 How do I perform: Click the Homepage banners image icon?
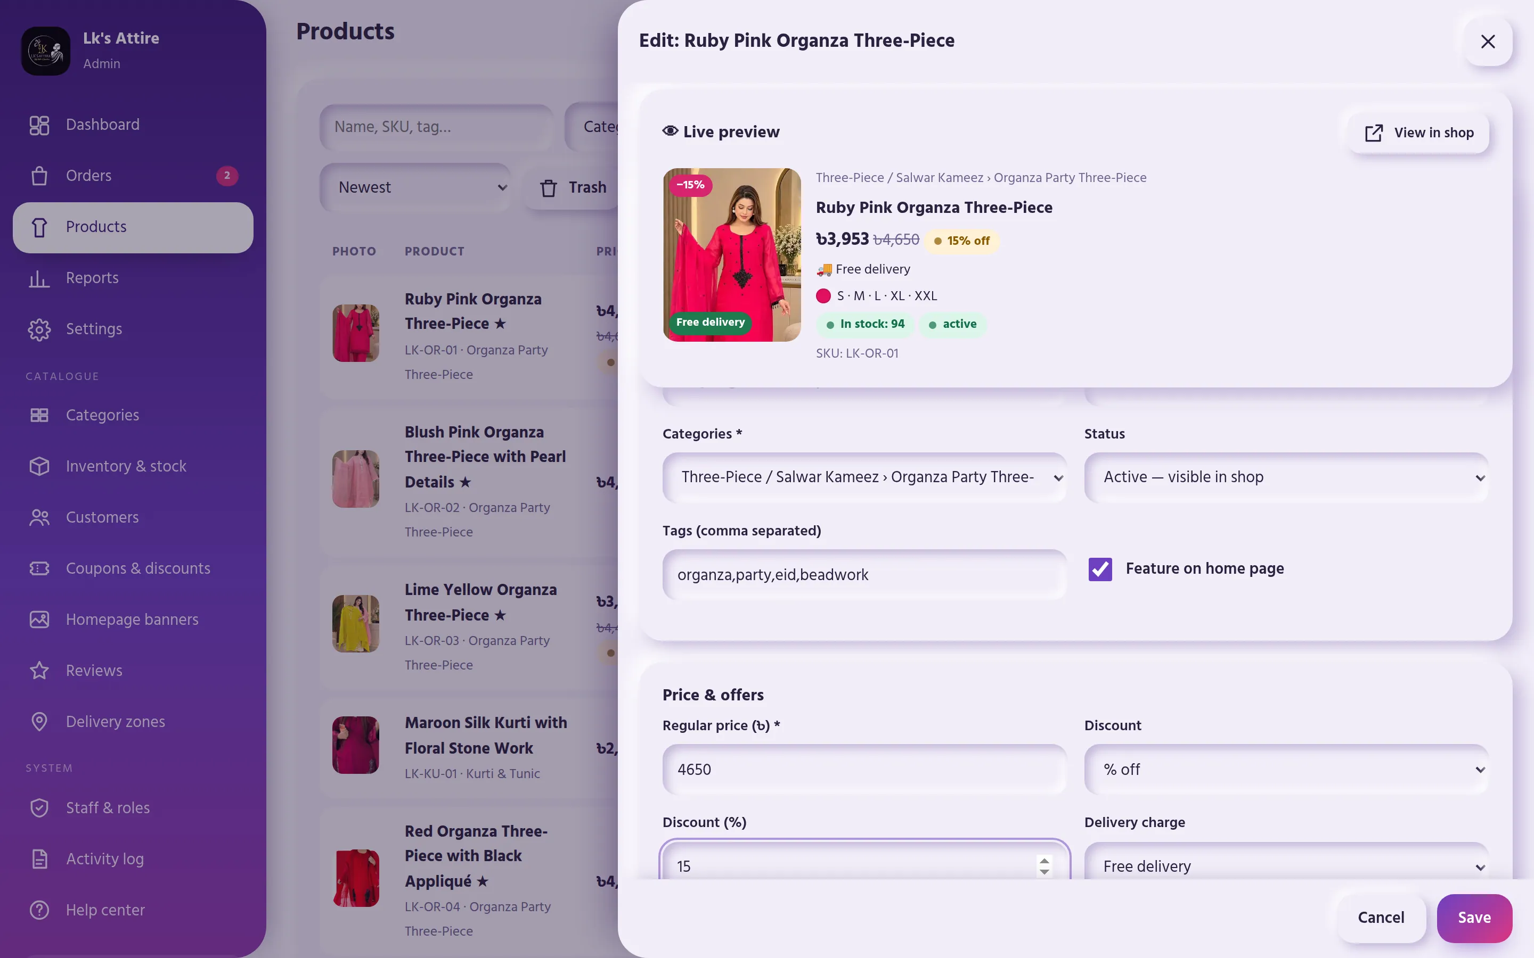tap(39, 620)
